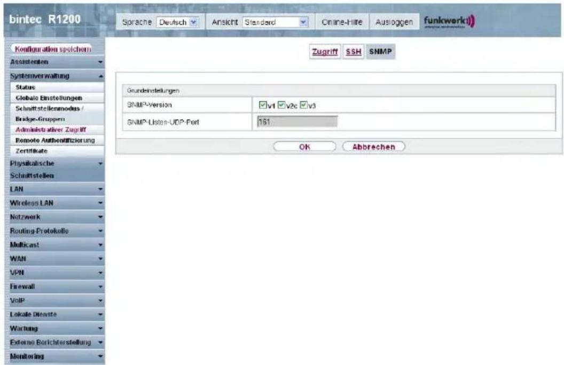Image resolution: width=564 pixels, height=365 pixels.
Task: Expand the Netzwerk menu section
Action: (57, 217)
